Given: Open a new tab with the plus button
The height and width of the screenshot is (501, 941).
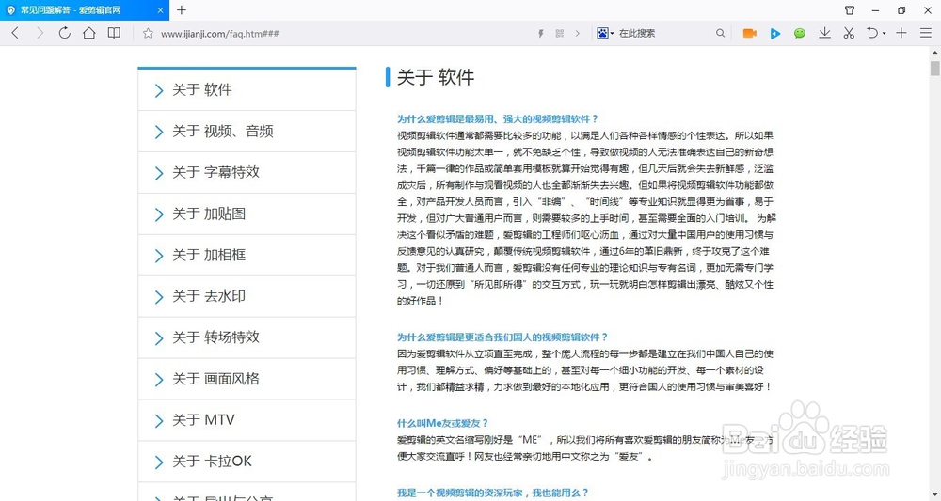Looking at the screenshot, I should tap(182, 10).
